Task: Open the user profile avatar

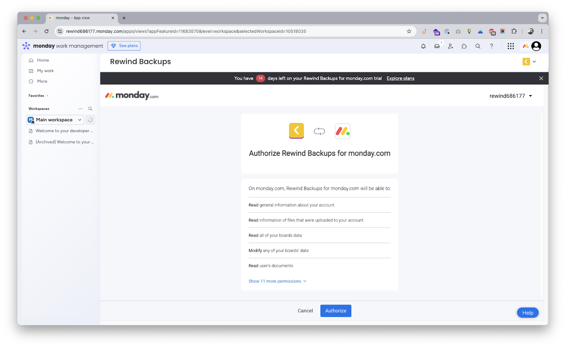Action: point(536,46)
